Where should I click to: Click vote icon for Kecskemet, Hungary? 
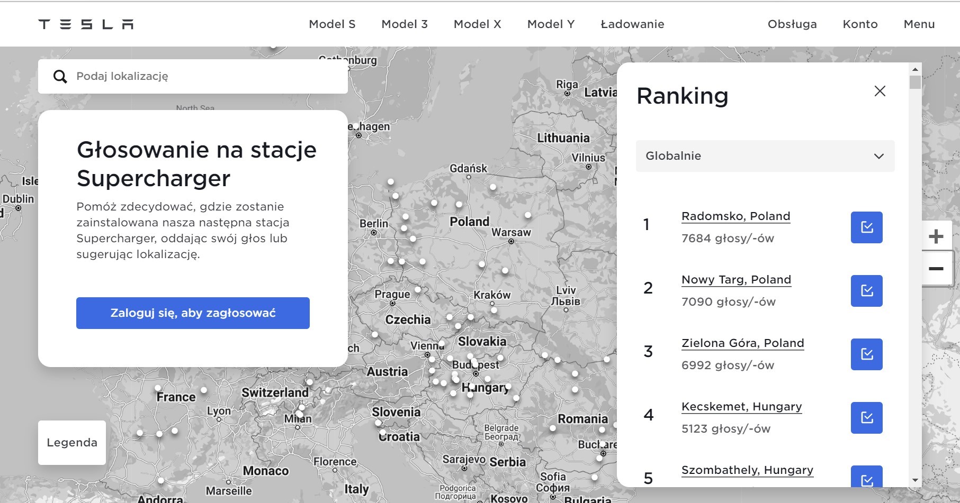point(866,418)
